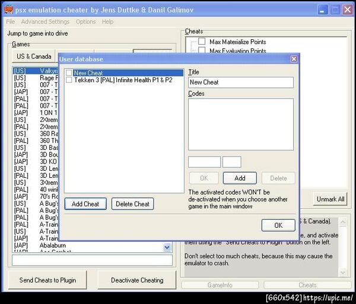Click the greyed Delete button beside Add
The width and height of the screenshot is (356, 304).
[x=278, y=178]
